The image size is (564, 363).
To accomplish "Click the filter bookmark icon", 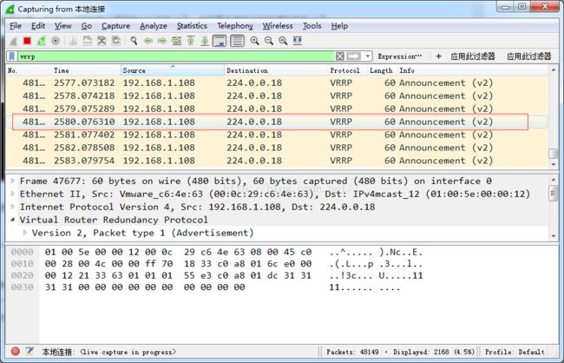I will [12, 56].
